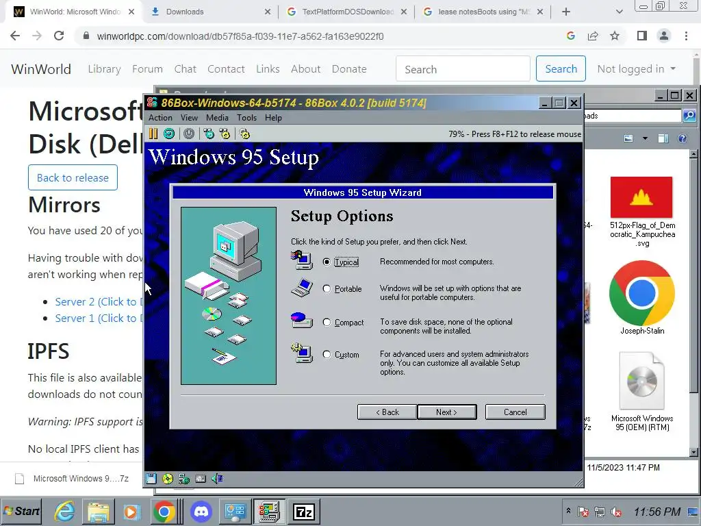Screen dimensions: 701x526
Task: Hard reset the 86Box machine
Action: click(169, 134)
